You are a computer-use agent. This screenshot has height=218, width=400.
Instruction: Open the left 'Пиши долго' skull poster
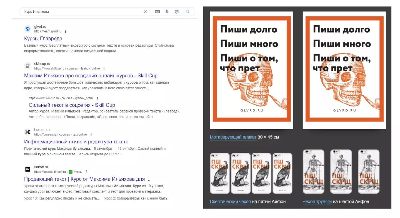[251, 70]
